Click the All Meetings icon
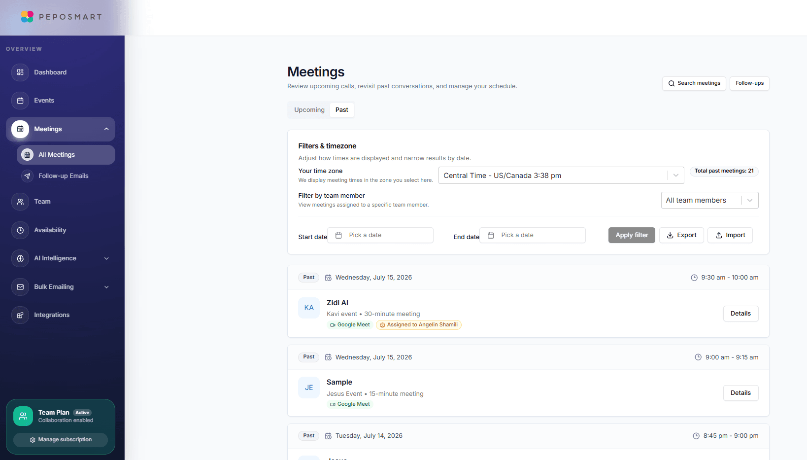 coord(28,155)
